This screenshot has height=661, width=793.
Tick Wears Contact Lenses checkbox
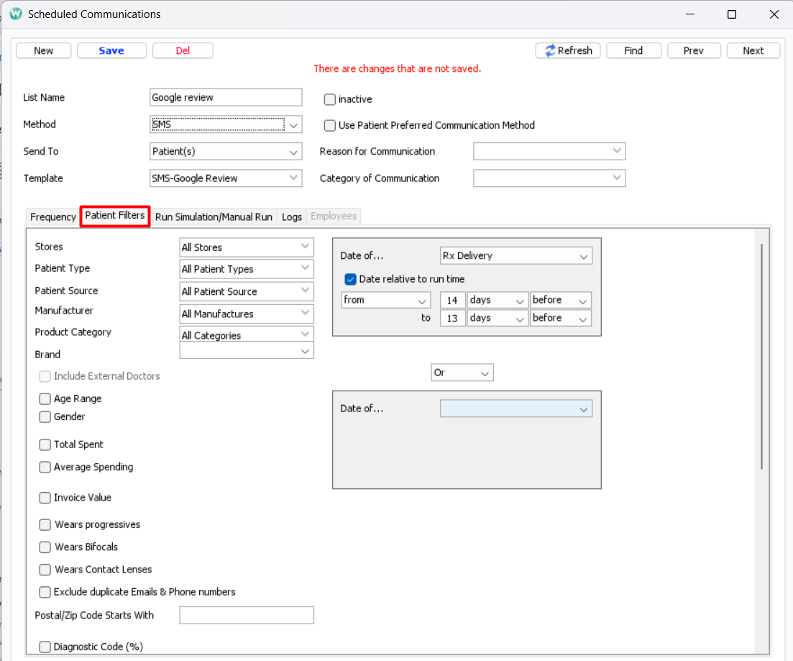click(x=45, y=570)
